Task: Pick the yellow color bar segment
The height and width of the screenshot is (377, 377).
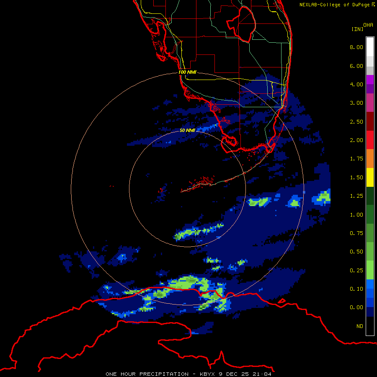Action: click(x=370, y=177)
